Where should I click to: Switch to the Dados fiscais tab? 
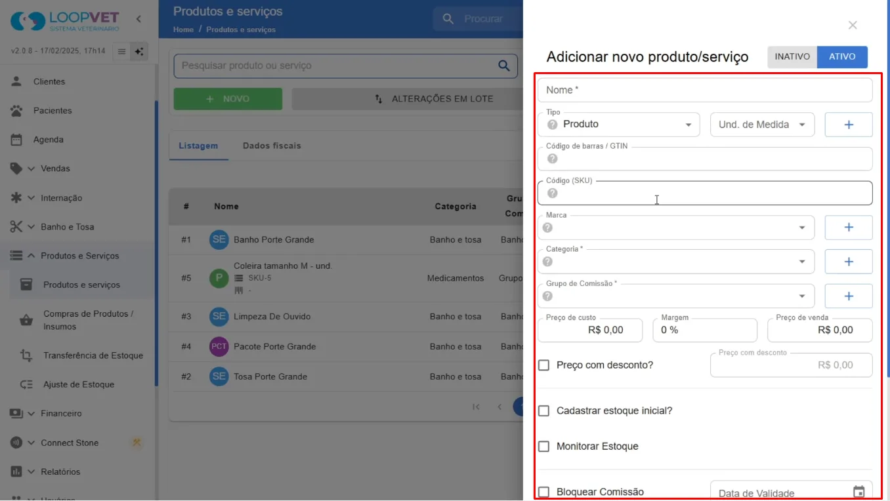pyautogui.click(x=272, y=146)
